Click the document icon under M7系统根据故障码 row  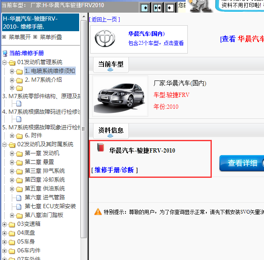pyautogui.click(x=19, y=119)
